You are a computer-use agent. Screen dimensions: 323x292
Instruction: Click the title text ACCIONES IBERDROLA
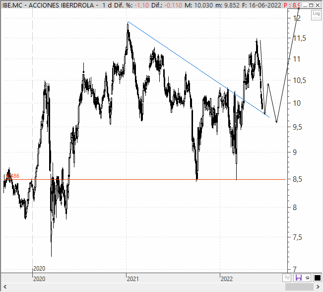61,5
